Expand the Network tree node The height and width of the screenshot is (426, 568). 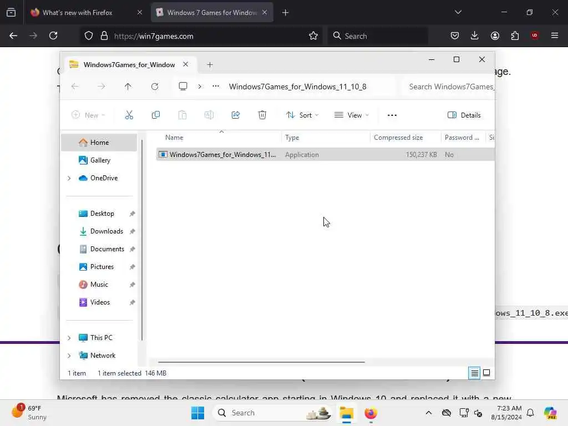pos(69,356)
